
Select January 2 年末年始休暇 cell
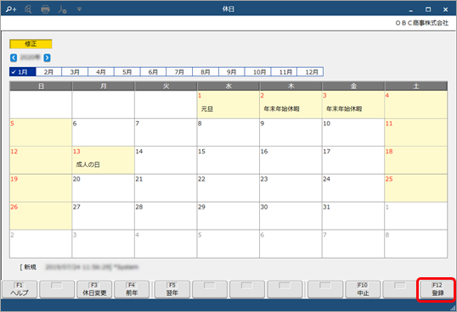[291, 104]
